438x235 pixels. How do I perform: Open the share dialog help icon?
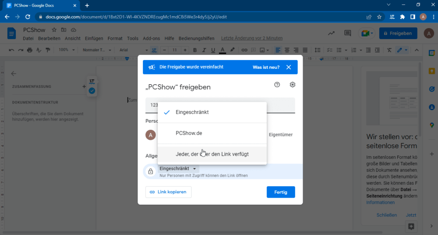point(277,85)
